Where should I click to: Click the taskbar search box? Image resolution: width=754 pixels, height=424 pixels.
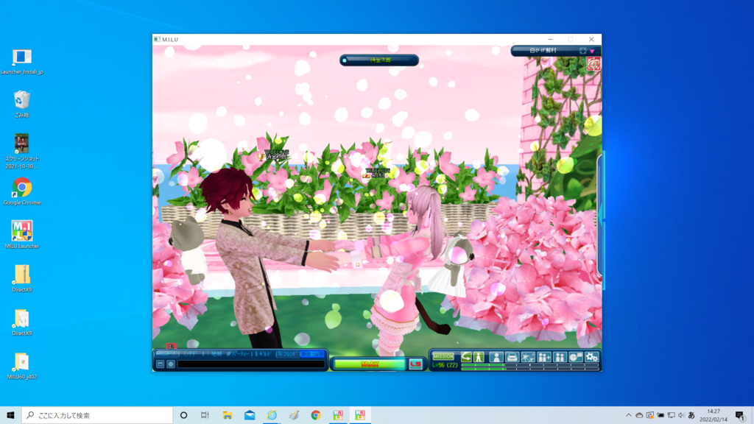(97, 415)
